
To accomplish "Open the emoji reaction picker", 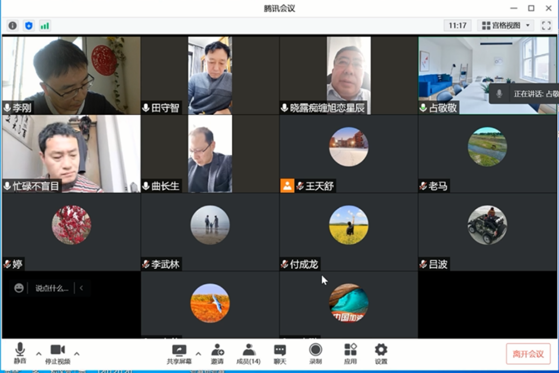I will coord(19,288).
